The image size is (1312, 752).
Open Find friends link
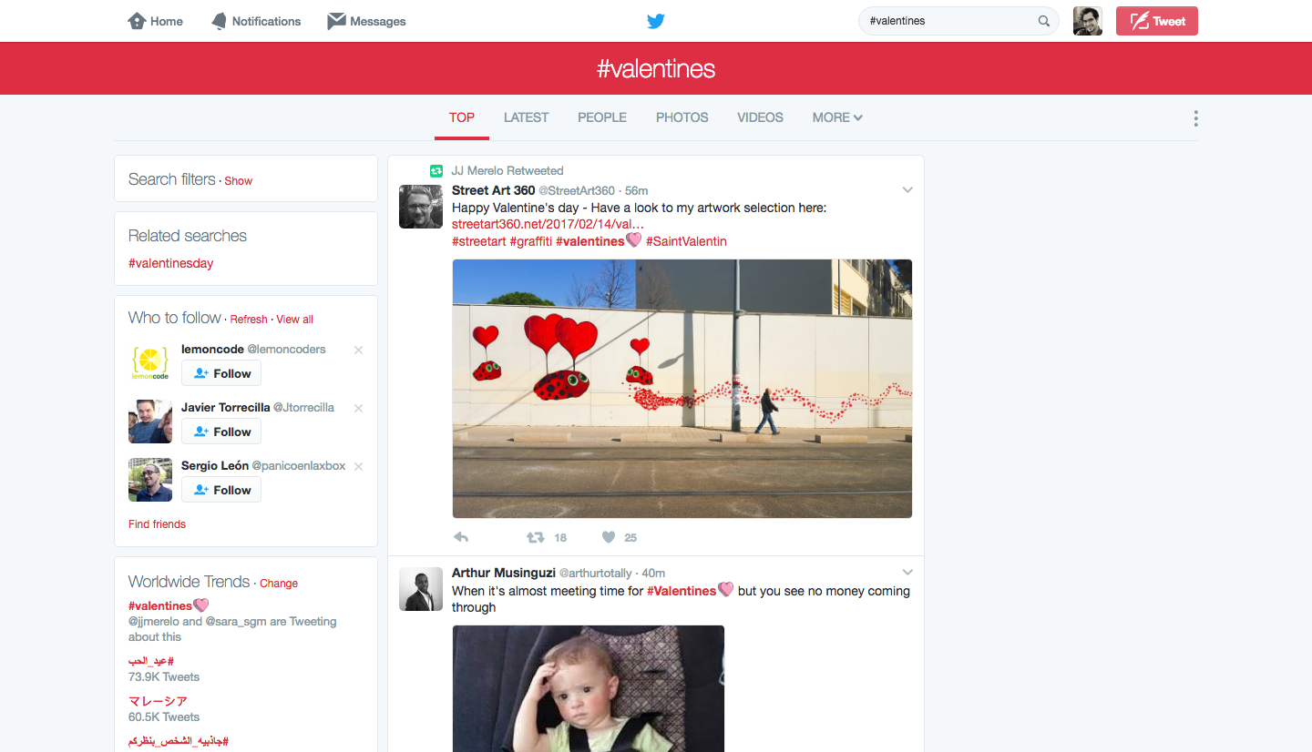click(157, 524)
